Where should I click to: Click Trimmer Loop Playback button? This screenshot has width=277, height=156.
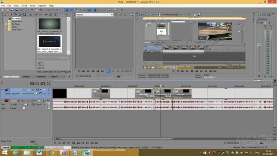point(79,71)
